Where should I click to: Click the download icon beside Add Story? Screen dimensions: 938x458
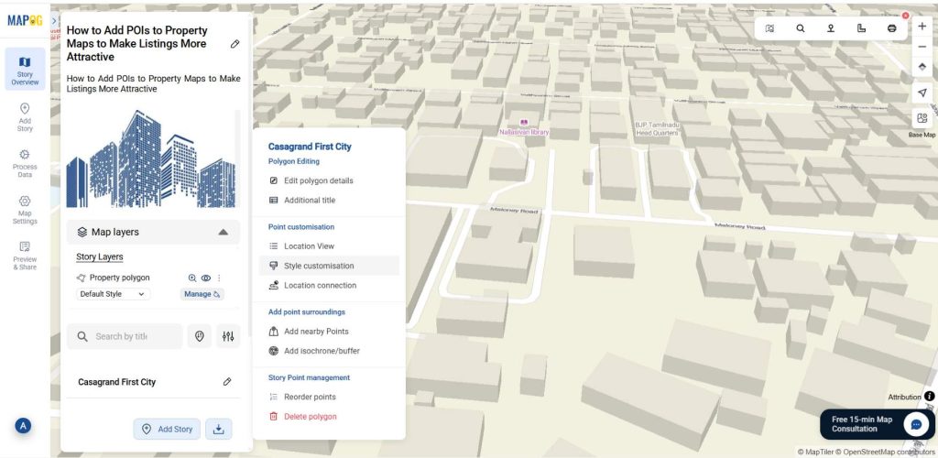218,429
